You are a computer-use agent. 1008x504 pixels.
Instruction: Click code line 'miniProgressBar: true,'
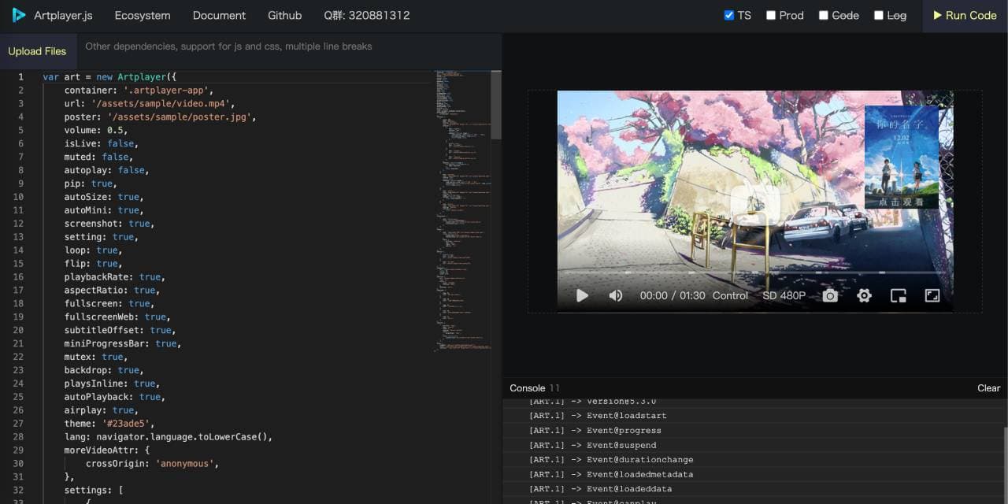coord(123,343)
